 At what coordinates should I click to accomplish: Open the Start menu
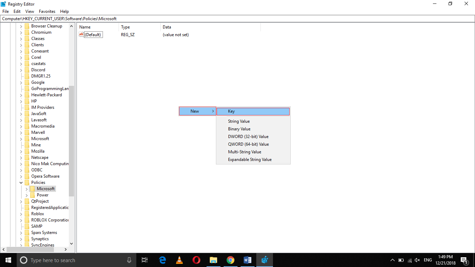(x=8, y=260)
